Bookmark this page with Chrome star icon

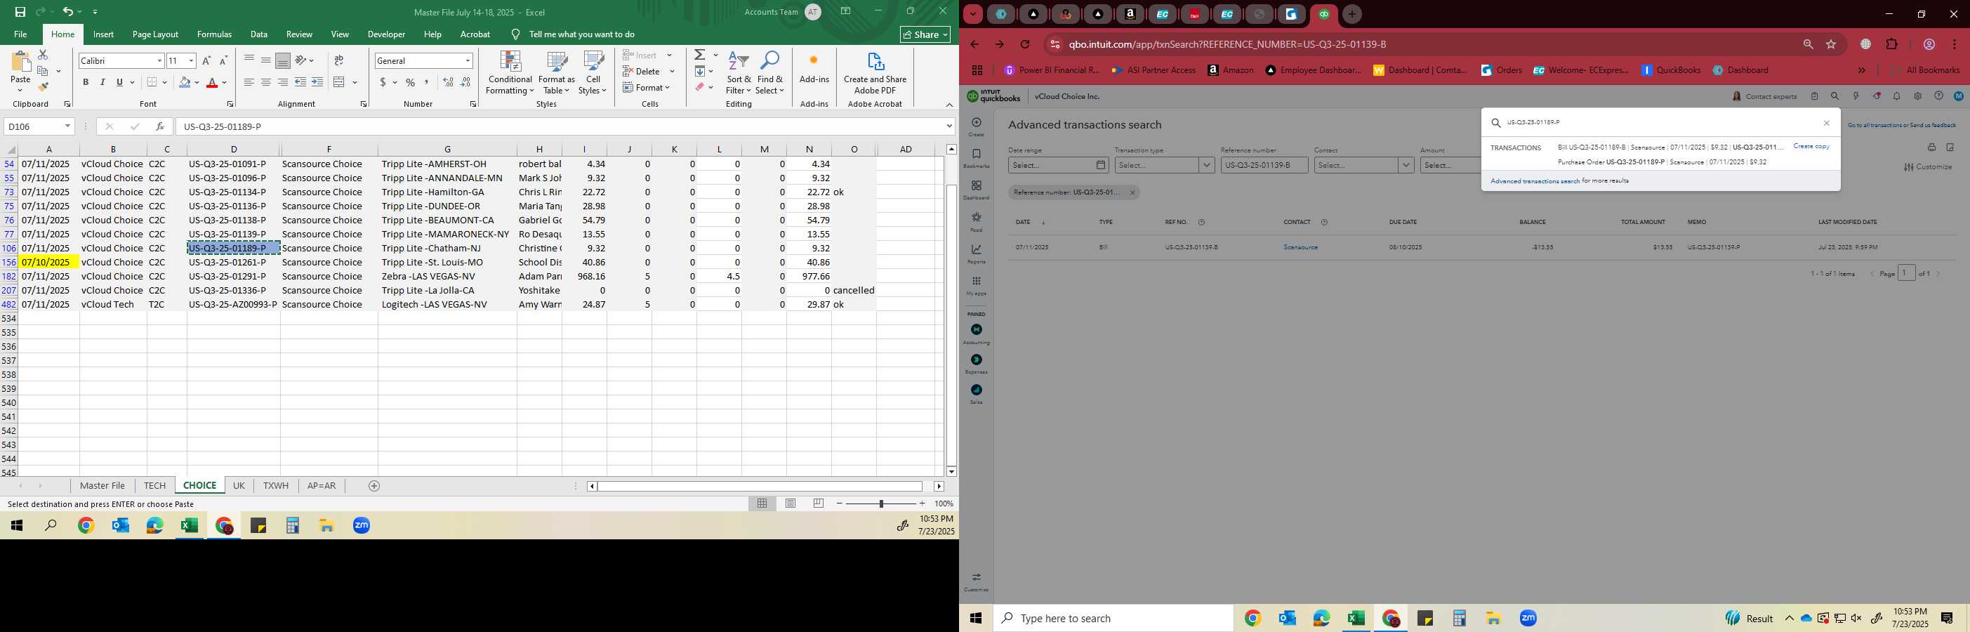pyautogui.click(x=1831, y=44)
